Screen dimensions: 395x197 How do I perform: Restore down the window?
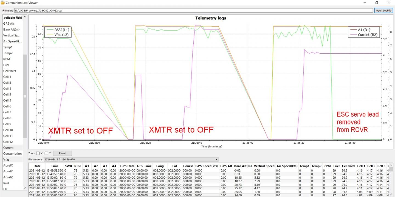tap(377, 3)
